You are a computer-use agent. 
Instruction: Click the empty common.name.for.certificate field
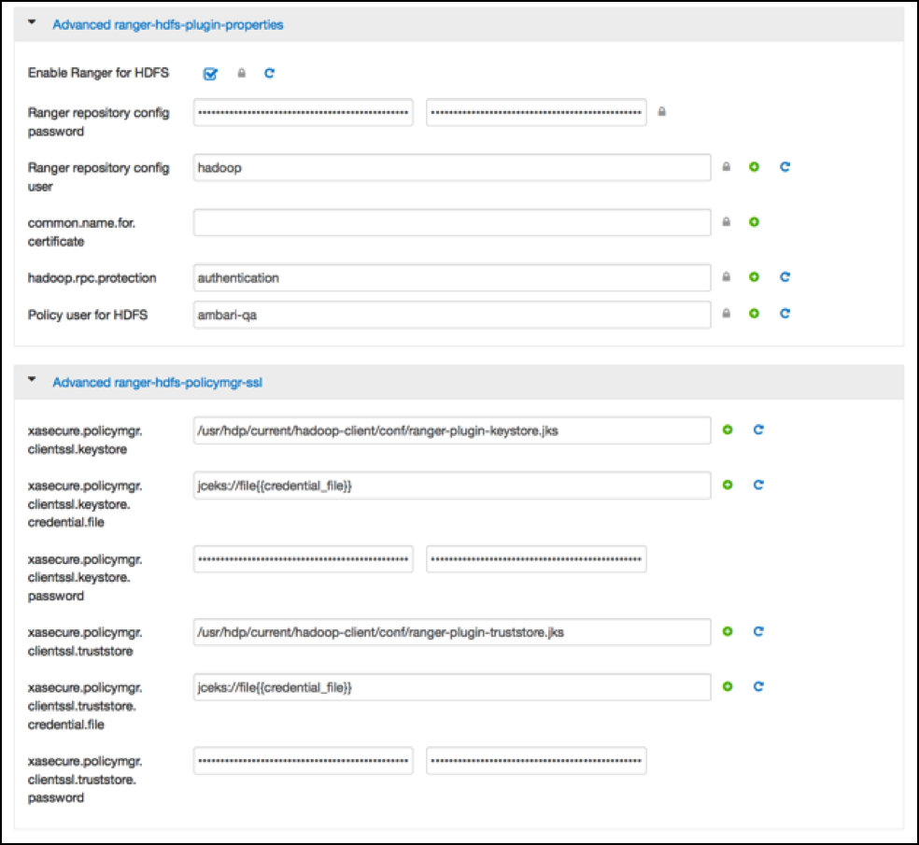(x=452, y=222)
